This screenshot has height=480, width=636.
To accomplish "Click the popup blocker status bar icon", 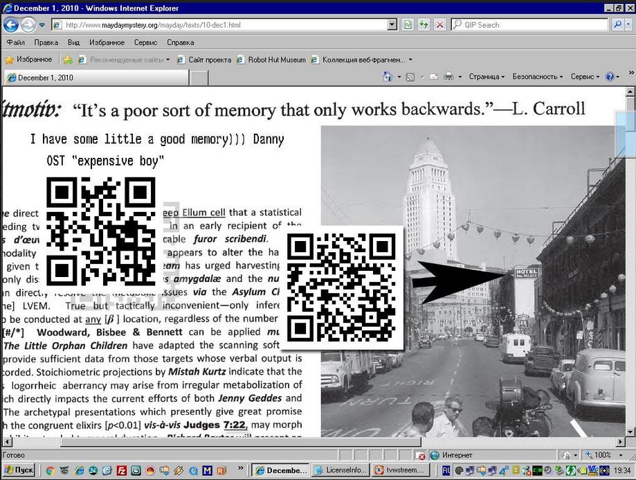I will coord(421,456).
